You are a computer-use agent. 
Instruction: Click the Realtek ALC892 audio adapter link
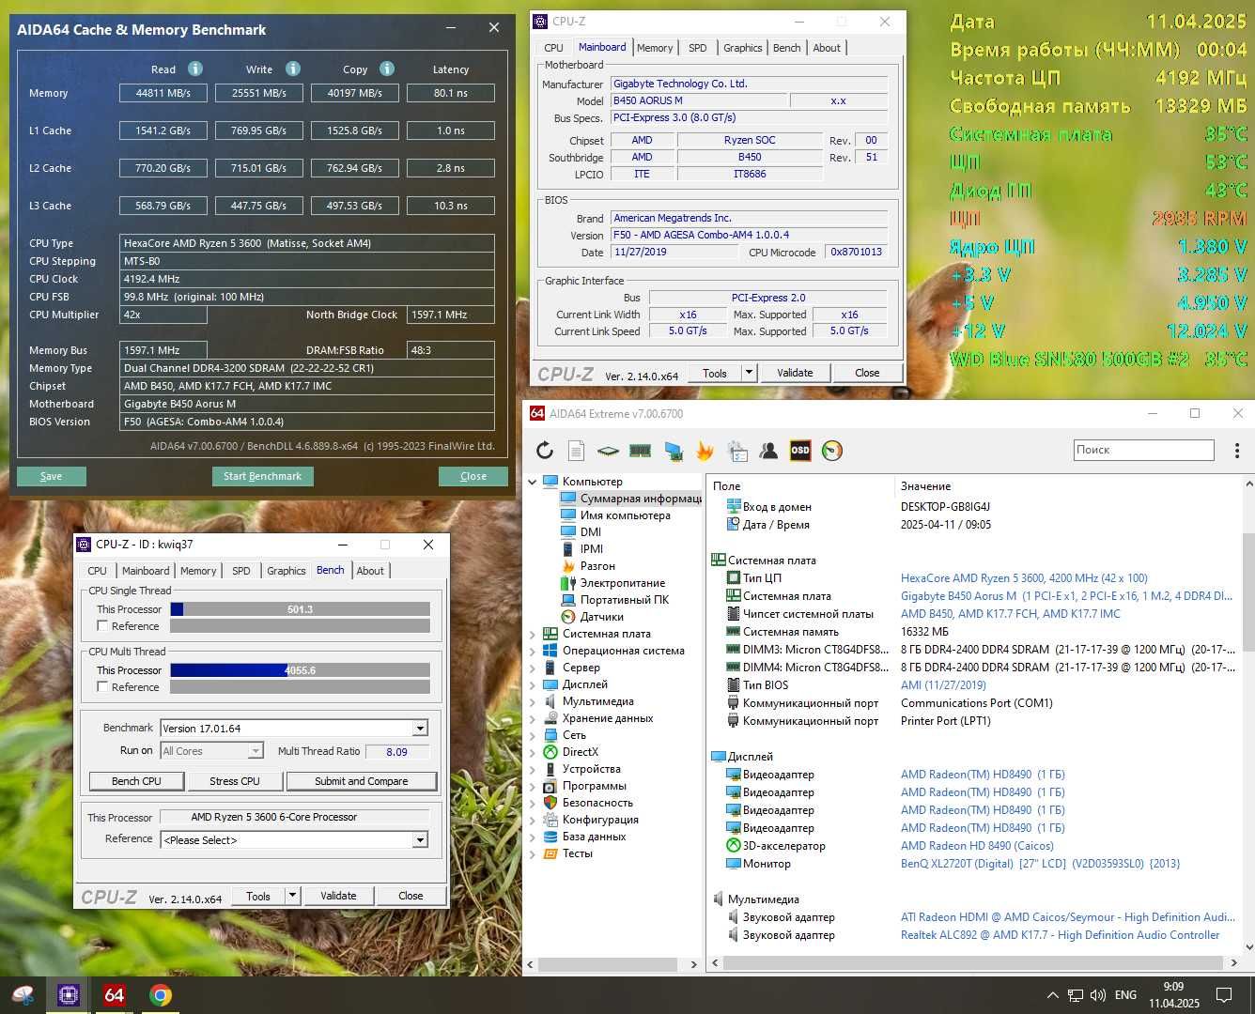pos(1060,935)
